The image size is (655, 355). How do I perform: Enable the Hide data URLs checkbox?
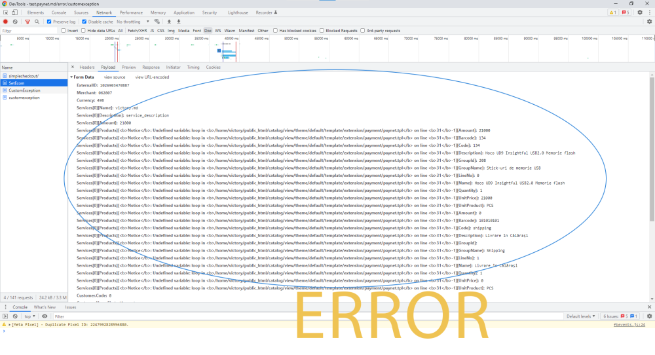(x=84, y=31)
